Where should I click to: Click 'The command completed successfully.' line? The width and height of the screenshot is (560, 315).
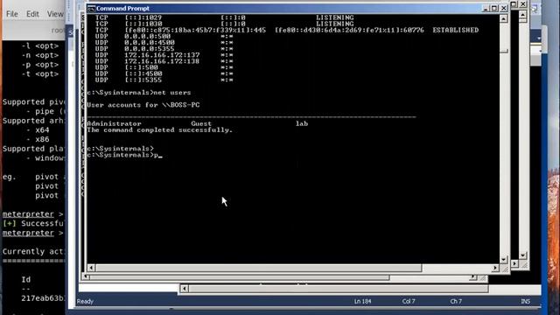tap(159, 130)
